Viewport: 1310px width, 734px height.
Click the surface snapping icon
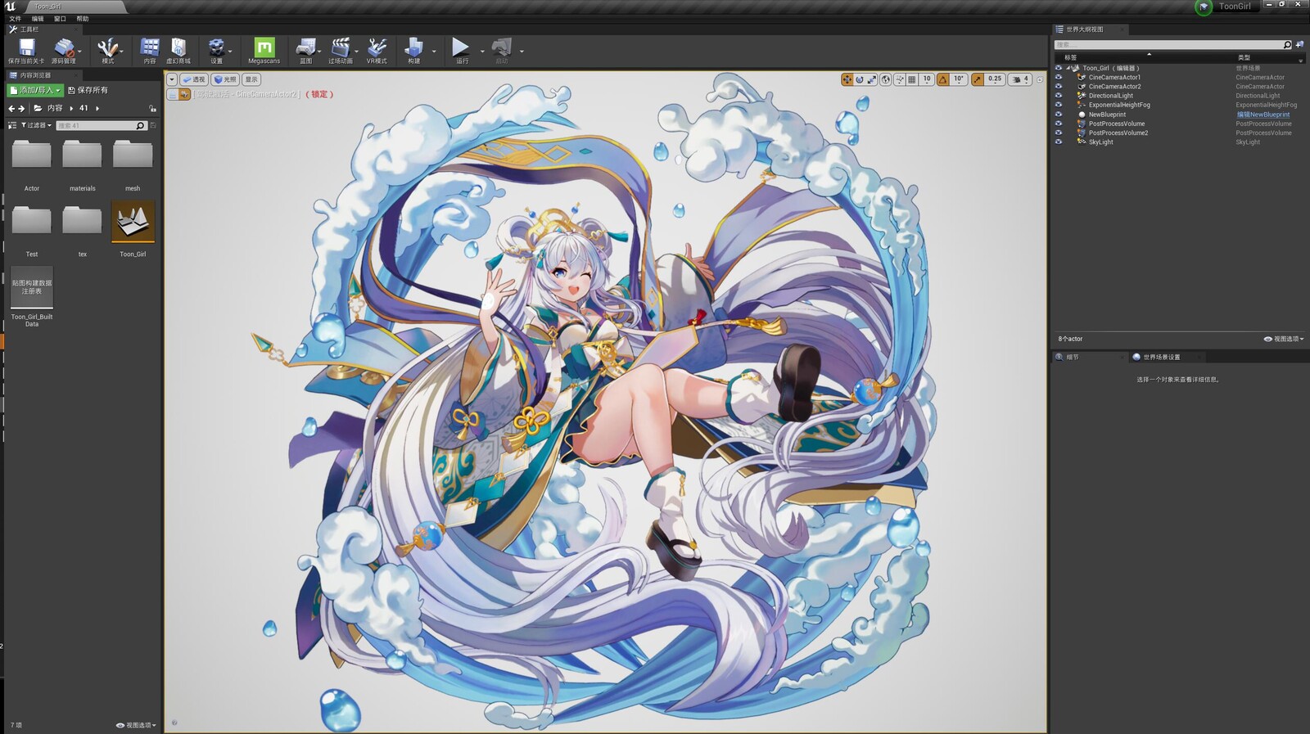pyautogui.click(x=900, y=79)
